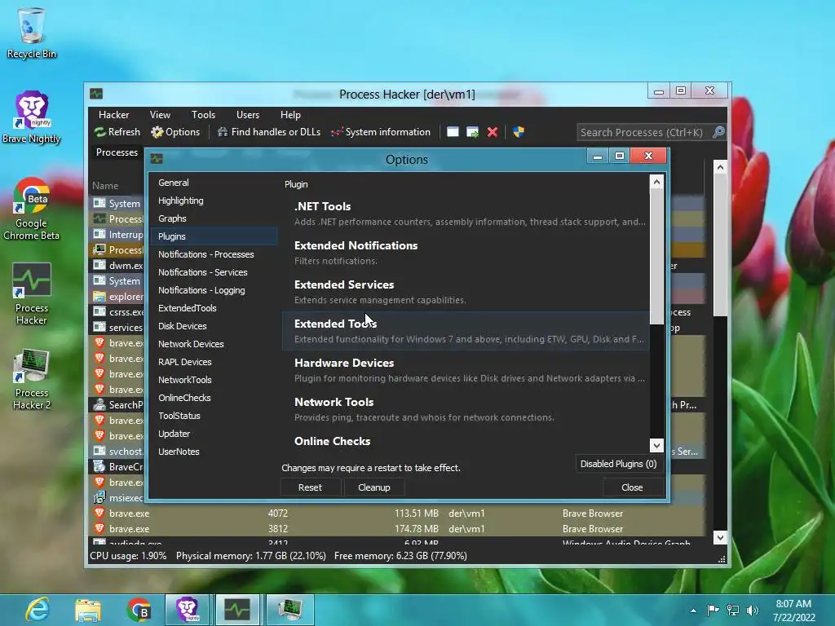Open System information from the toolbar
The height and width of the screenshot is (626, 835).
[380, 132]
